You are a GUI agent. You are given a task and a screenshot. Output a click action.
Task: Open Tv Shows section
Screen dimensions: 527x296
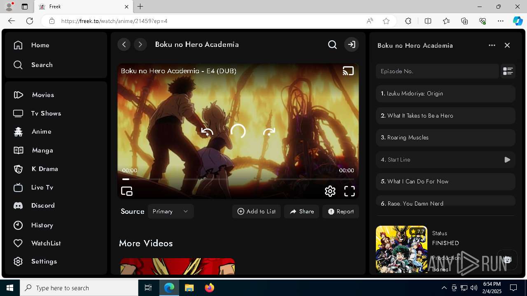pyautogui.click(x=37, y=113)
